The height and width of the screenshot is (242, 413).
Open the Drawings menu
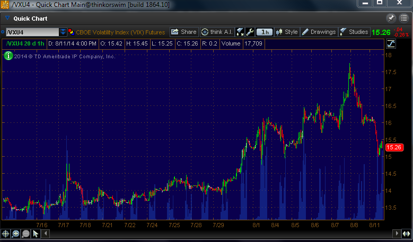click(319, 32)
